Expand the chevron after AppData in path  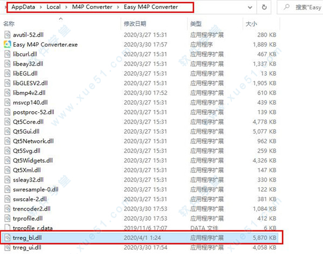click(41, 7)
